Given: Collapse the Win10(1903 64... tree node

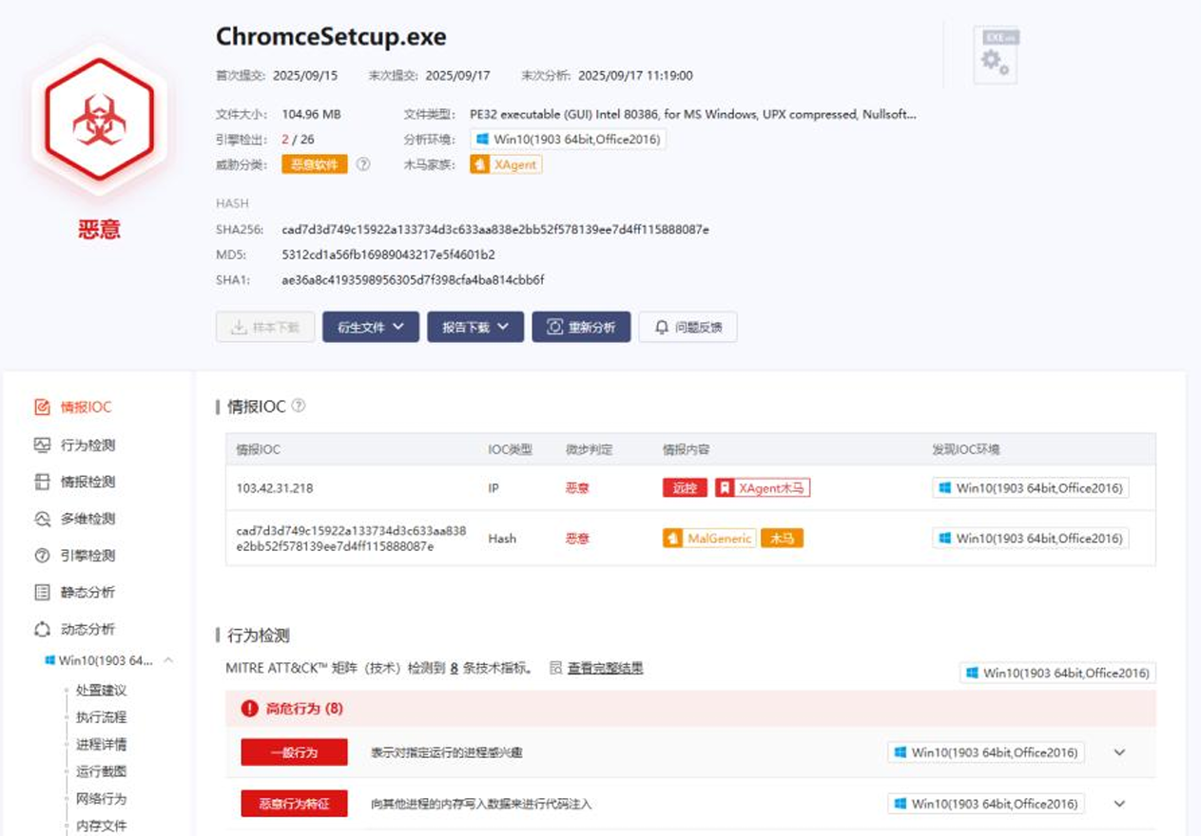Looking at the screenshot, I should coord(168,660).
